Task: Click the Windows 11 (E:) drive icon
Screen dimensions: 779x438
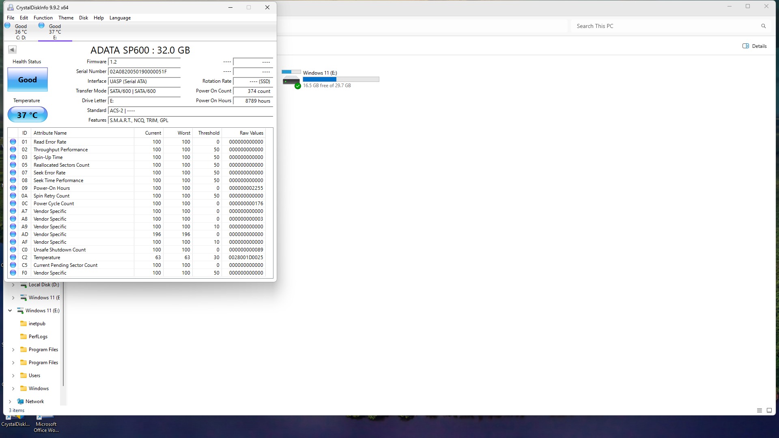Action: pos(291,79)
